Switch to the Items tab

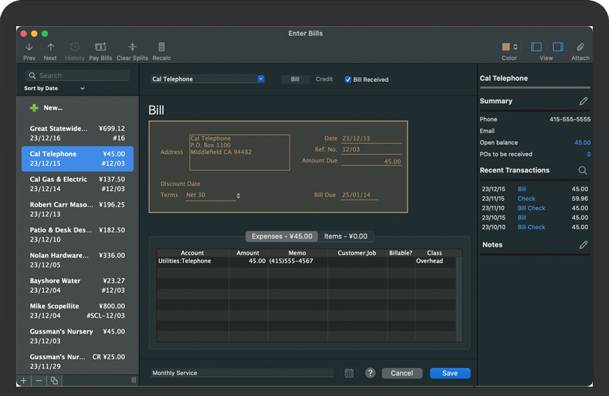point(345,236)
